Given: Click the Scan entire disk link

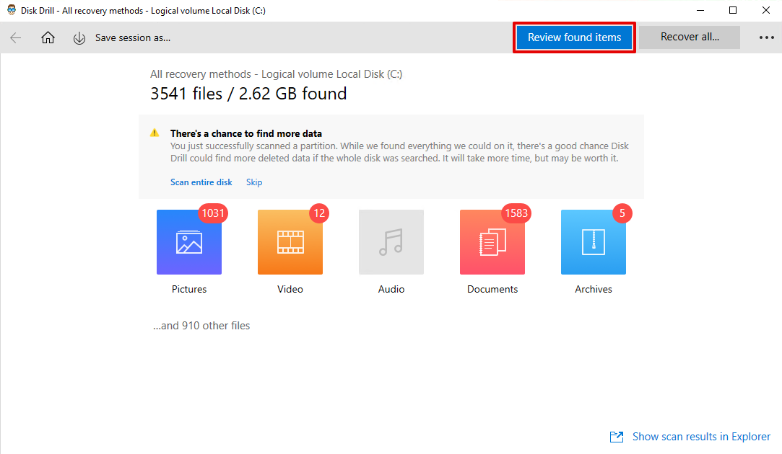Looking at the screenshot, I should point(201,182).
